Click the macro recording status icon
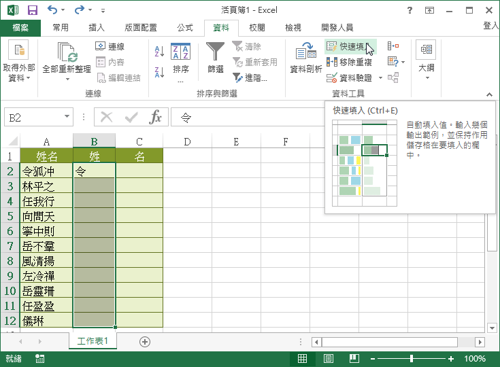The height and width of the screenshot is (367, 500). (40, 359)
